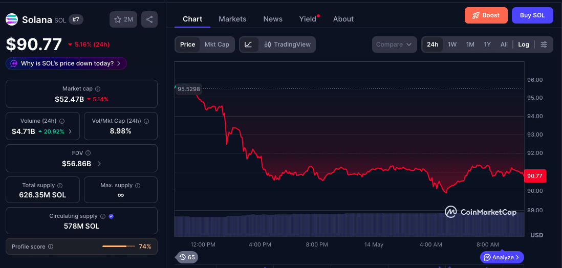
Task: Open the About tab
Action: coord(343,19)
